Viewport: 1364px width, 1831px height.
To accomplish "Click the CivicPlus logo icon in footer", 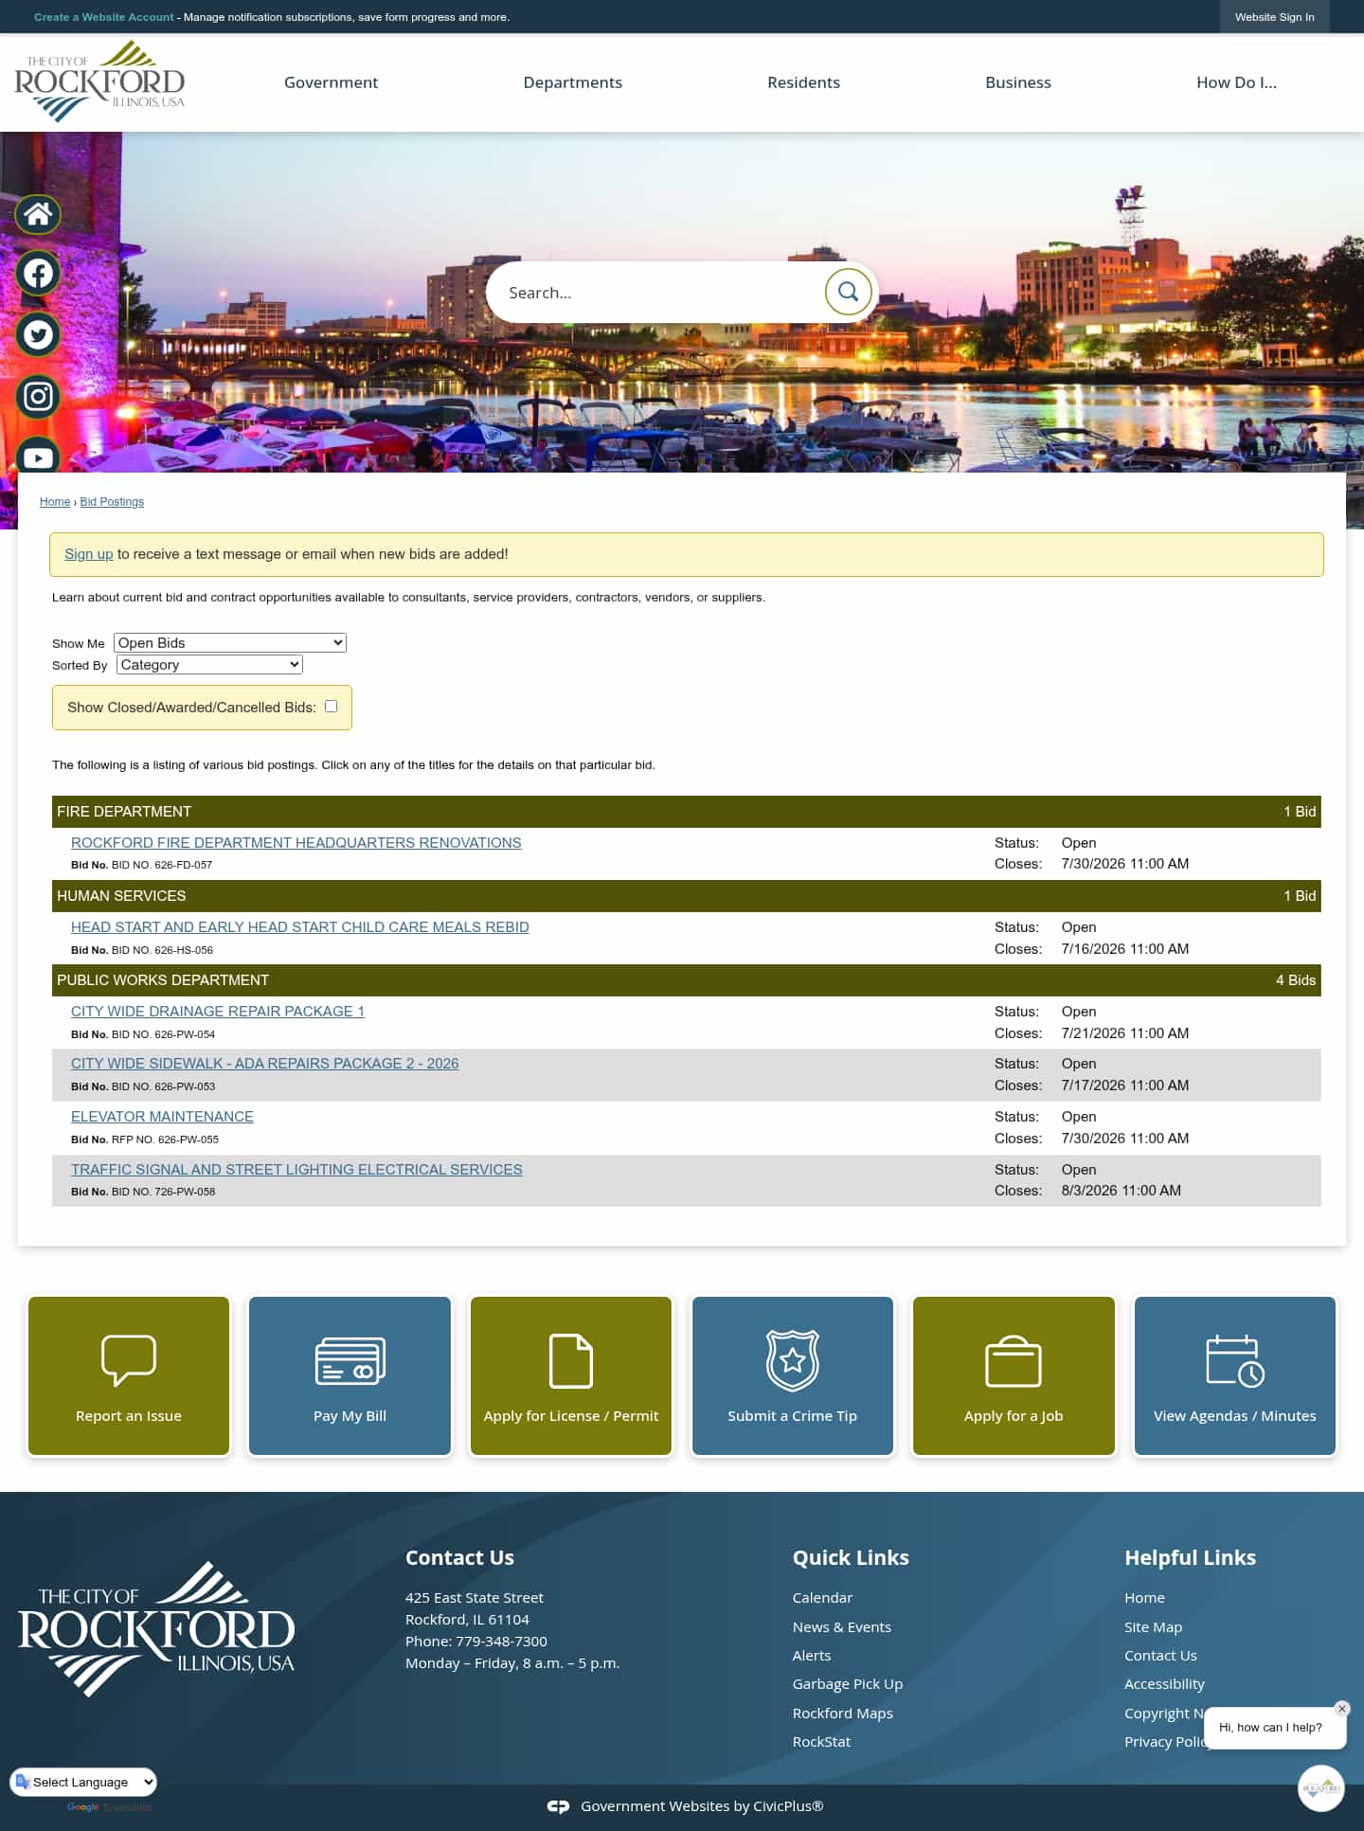I will coord(558,1806).
